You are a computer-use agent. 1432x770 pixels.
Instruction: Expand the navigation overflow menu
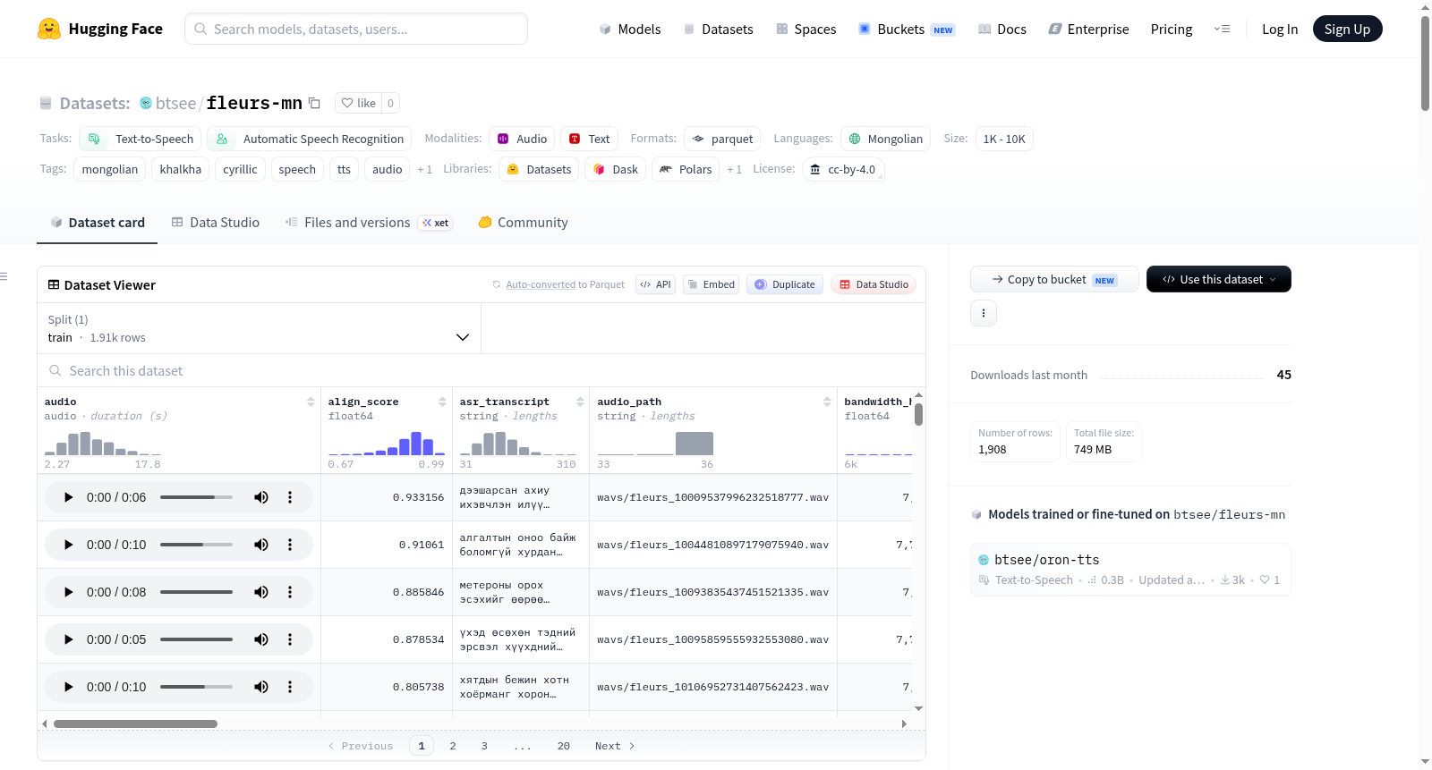pos(1222,29)
